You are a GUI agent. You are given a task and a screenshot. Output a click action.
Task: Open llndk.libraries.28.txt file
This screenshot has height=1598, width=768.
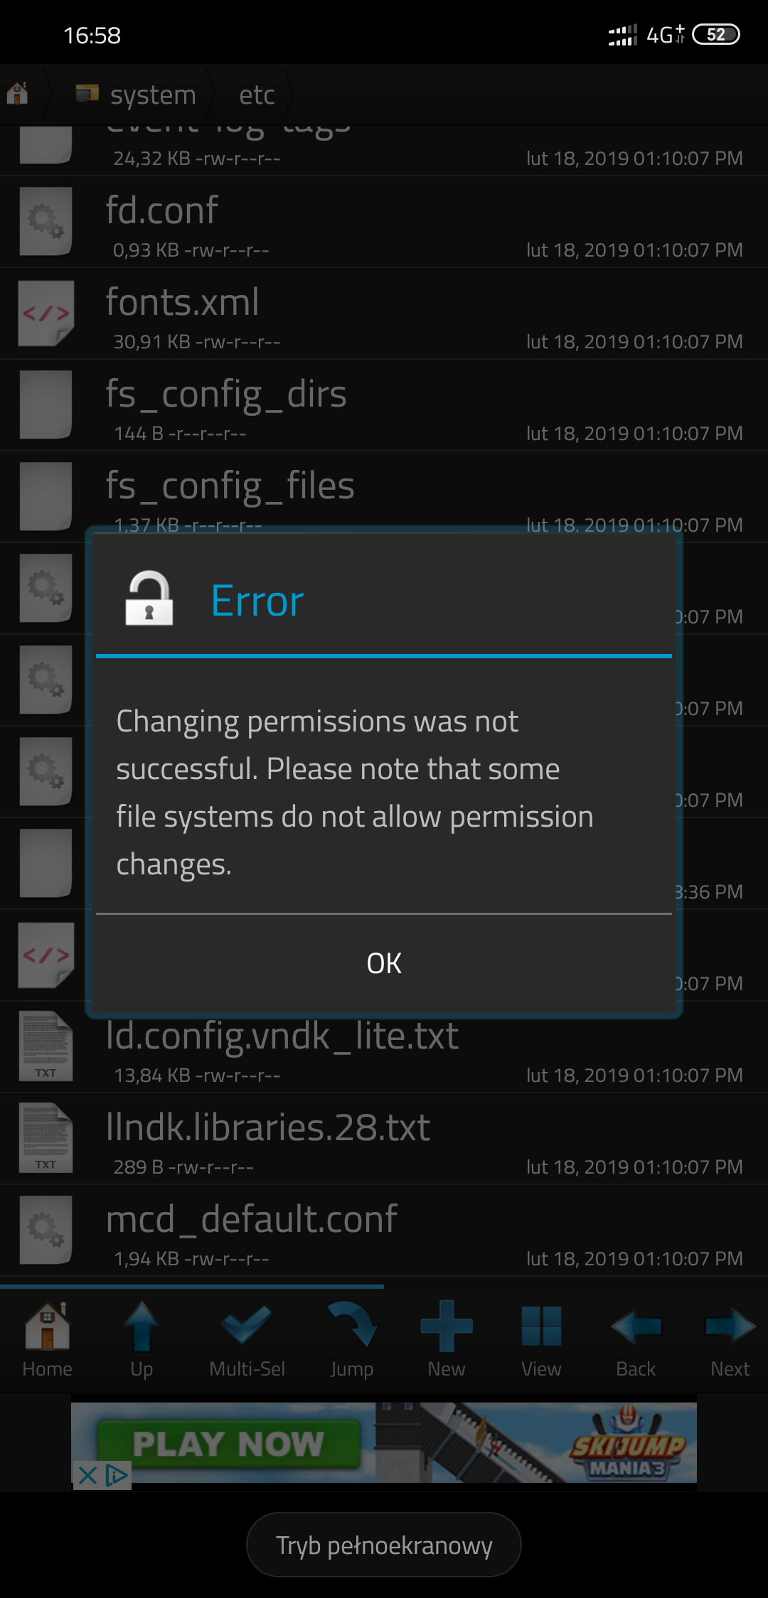pos(384,1139)
